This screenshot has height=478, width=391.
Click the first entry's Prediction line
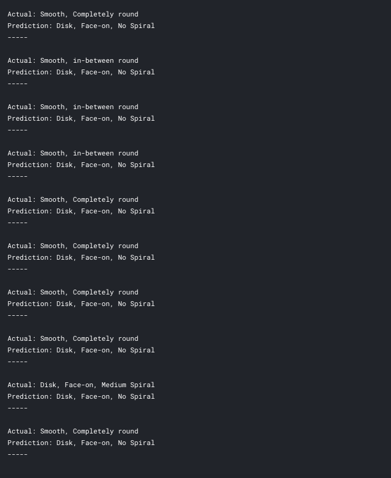[x=81, y=26]
